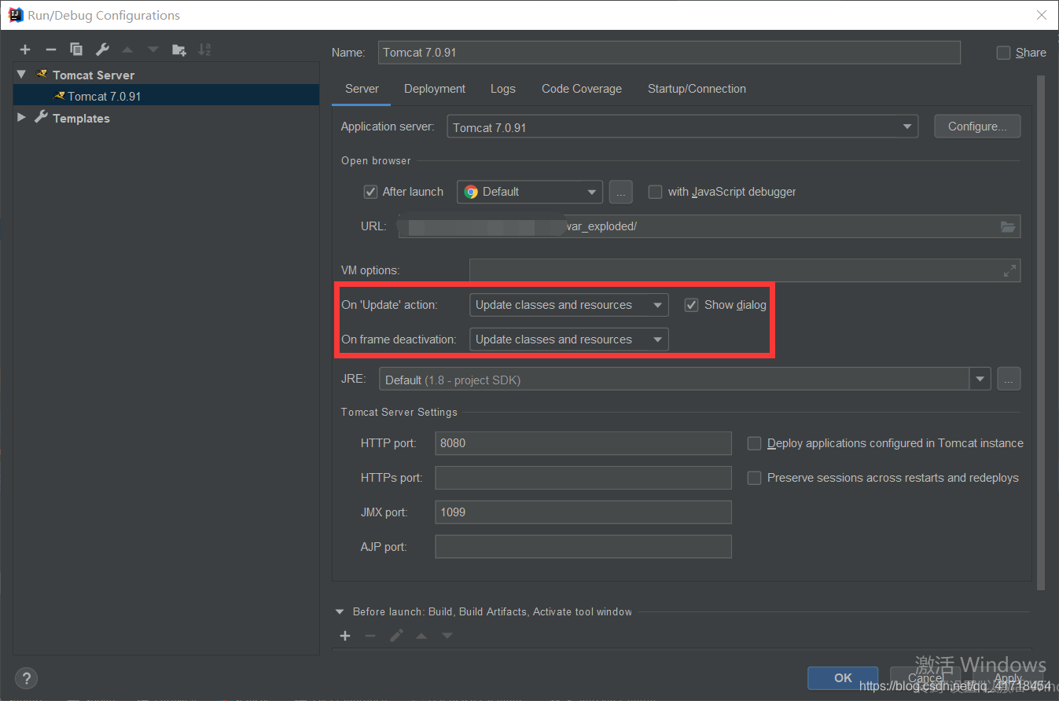Move before launch task down

[x=447, y=635]
